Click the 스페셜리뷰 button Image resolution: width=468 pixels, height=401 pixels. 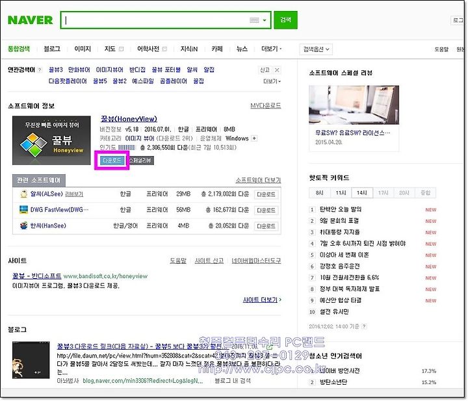click(x=140, y=161)
